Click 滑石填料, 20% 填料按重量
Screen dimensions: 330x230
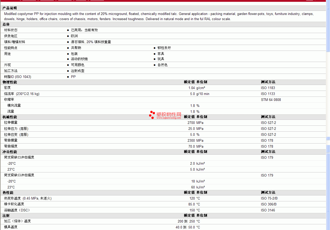[91, 42]
